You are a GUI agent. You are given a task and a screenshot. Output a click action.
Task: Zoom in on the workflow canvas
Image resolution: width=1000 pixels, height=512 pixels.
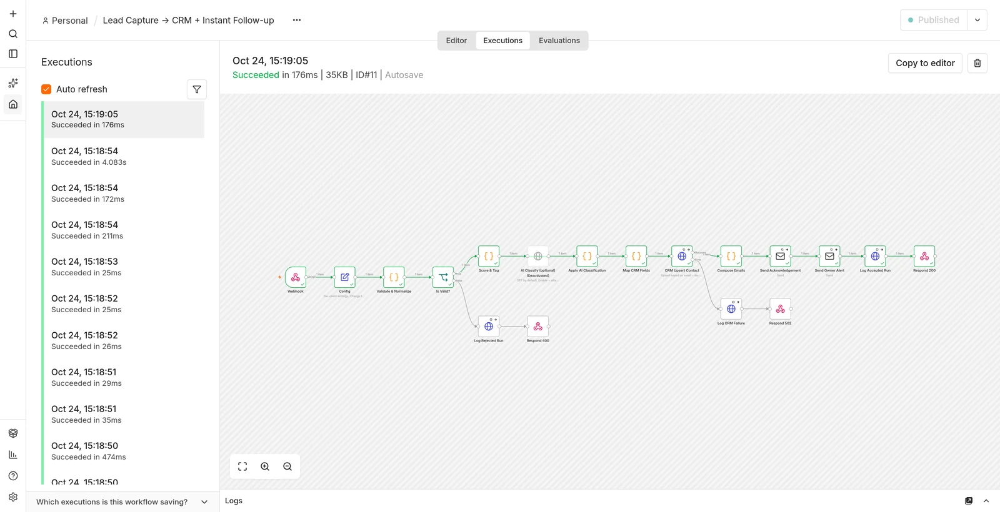[x=265, y=466]
